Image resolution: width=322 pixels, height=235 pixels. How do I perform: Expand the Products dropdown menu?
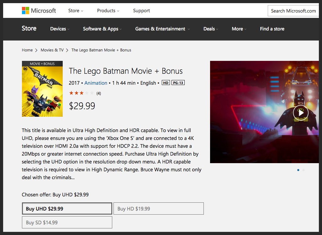(108, 11)
